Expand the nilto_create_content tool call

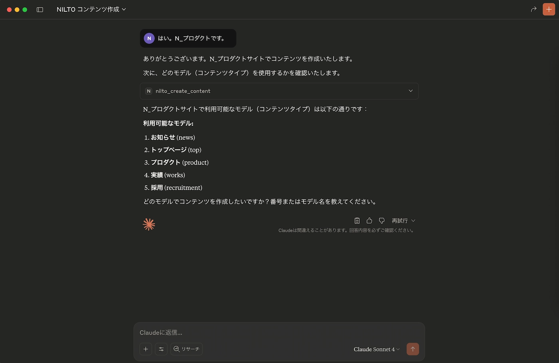click(x=279, y=91)
